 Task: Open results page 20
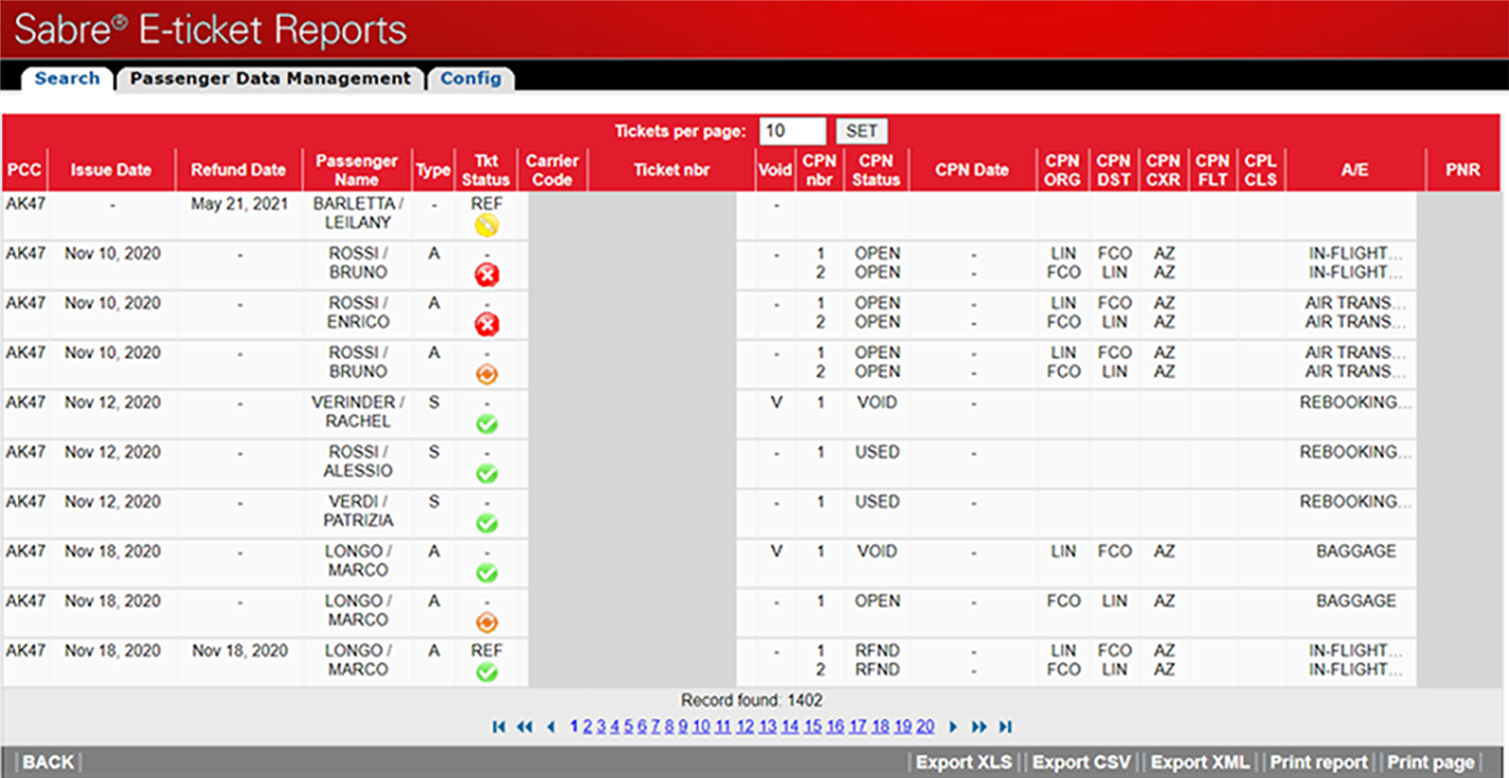pos(925,727)
